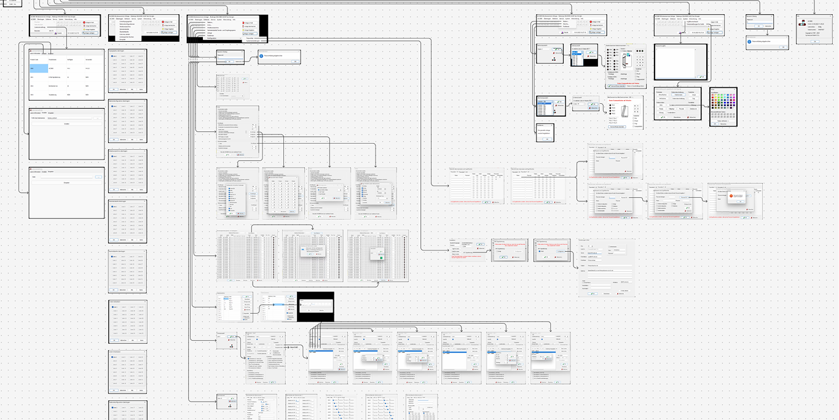Image resolution: width=839 pixels, height=420 pixels.
Task: Open the Linie dropdown in Linienauswahl dialog
Action: 580,104
